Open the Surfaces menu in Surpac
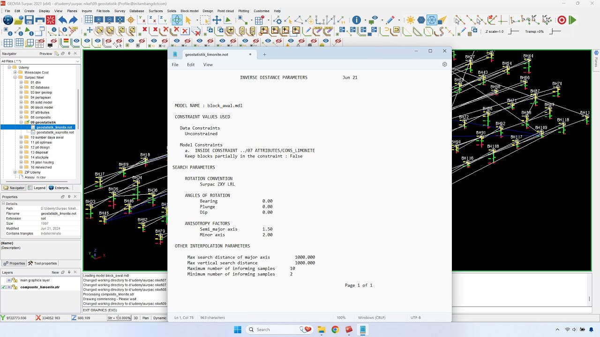 click(x=156, y=11)
